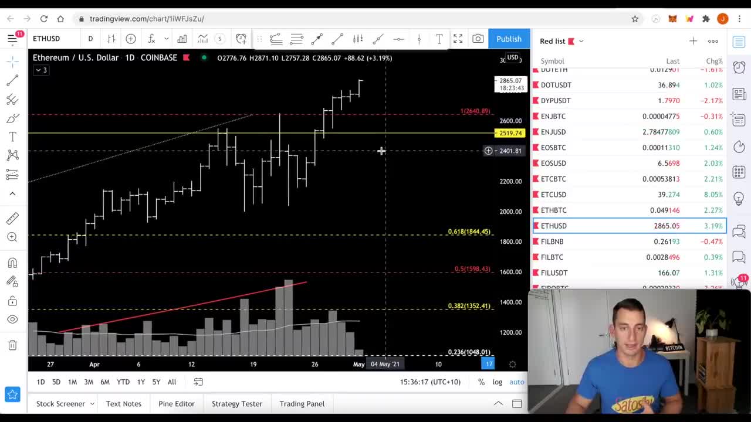The image size is (751, 422).
Task: Collapse the bottom panel with the chevron
Action: click(x=498, y=404)
